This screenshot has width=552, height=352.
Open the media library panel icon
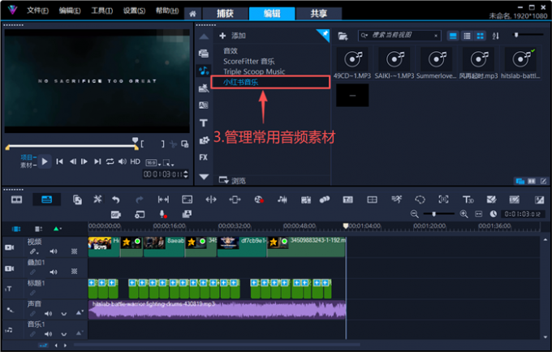coord(204,53)
